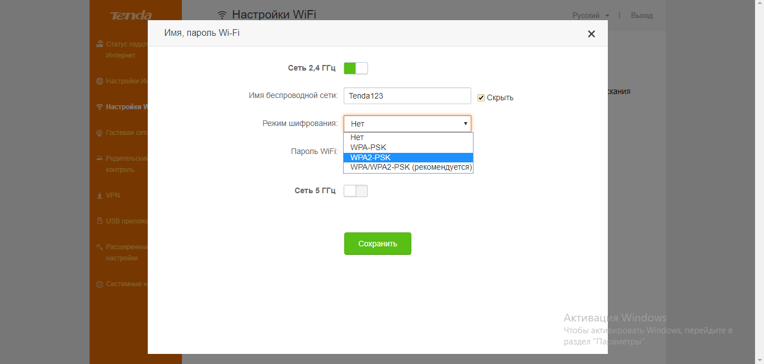The height and width of the screenshot is (364, 764).
Task: Select the Нет encryption option in list
Action: [x=408, y=137]
